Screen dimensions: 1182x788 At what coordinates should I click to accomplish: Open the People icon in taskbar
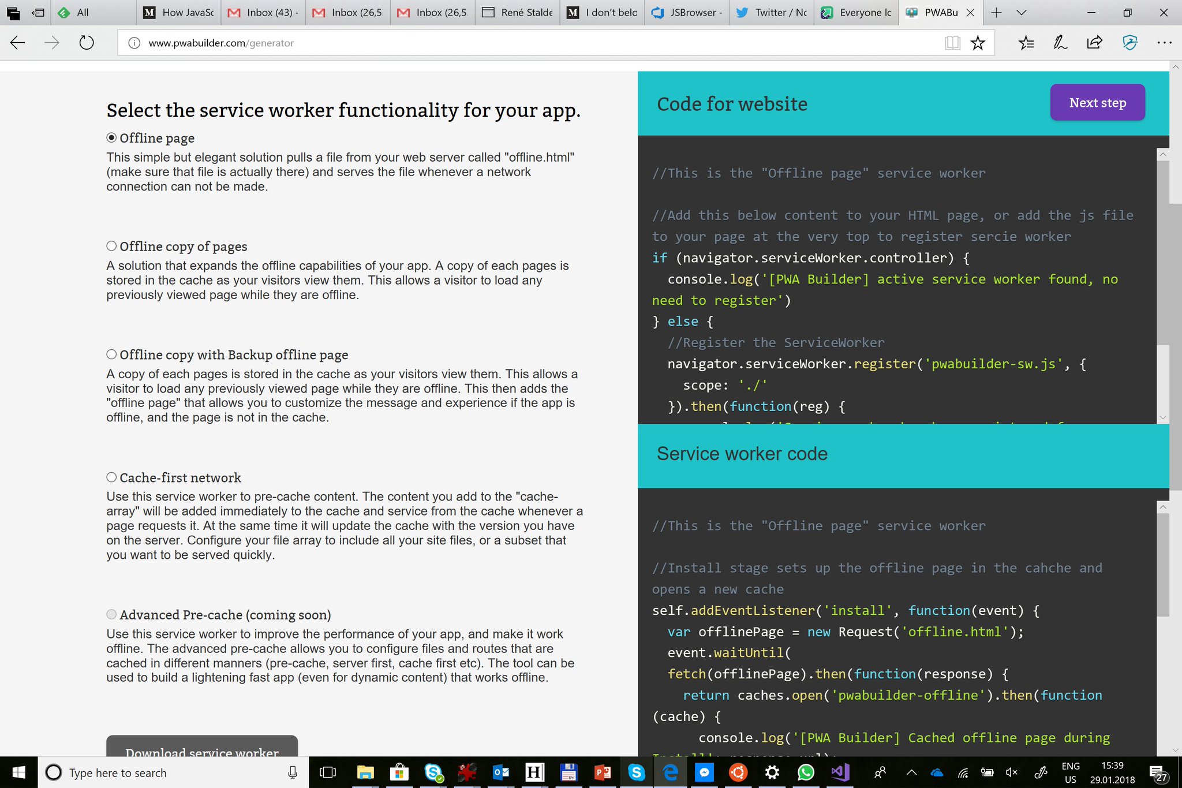[x=880, y=772]
